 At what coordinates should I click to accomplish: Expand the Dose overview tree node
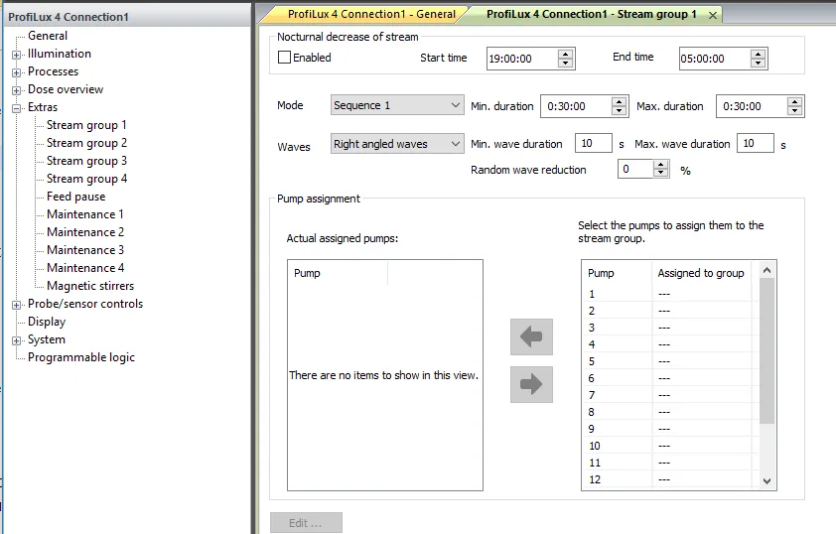(17, 90)
